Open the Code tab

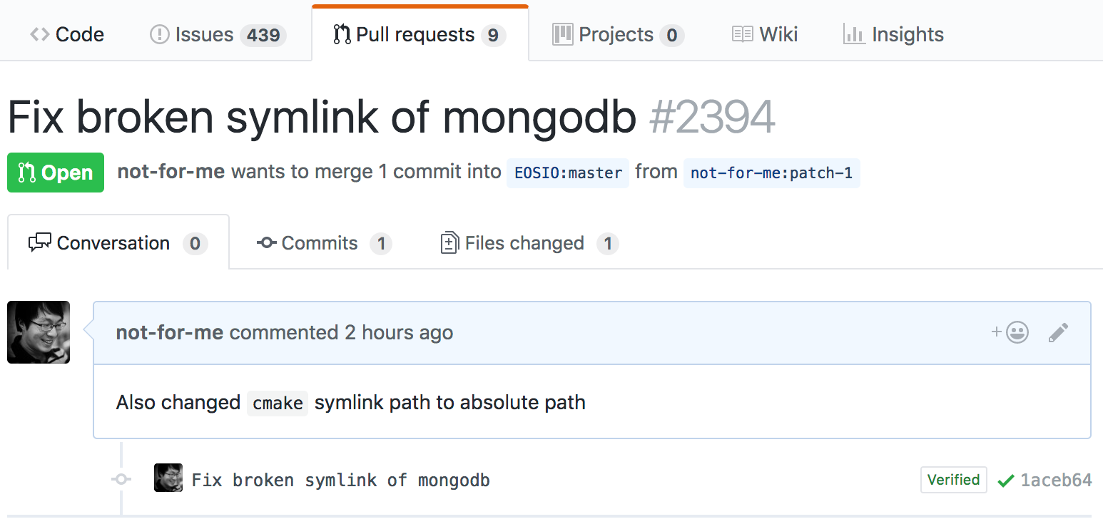coord(67,34)
